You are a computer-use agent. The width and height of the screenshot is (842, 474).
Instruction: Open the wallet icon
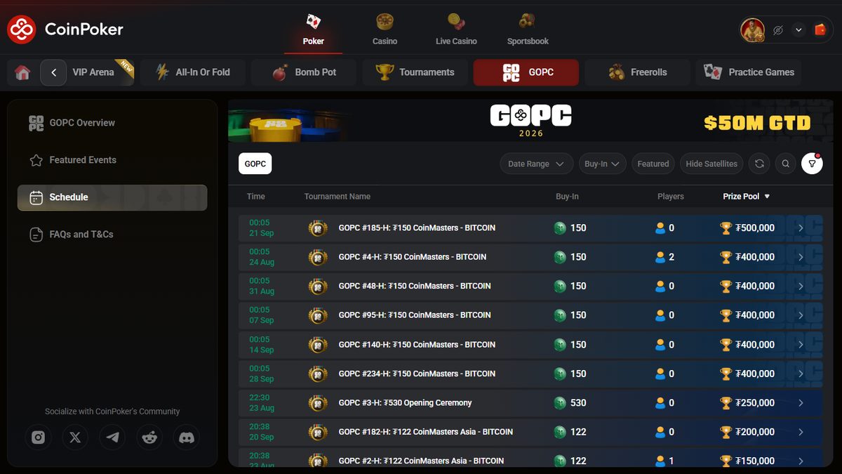[820, 30]
